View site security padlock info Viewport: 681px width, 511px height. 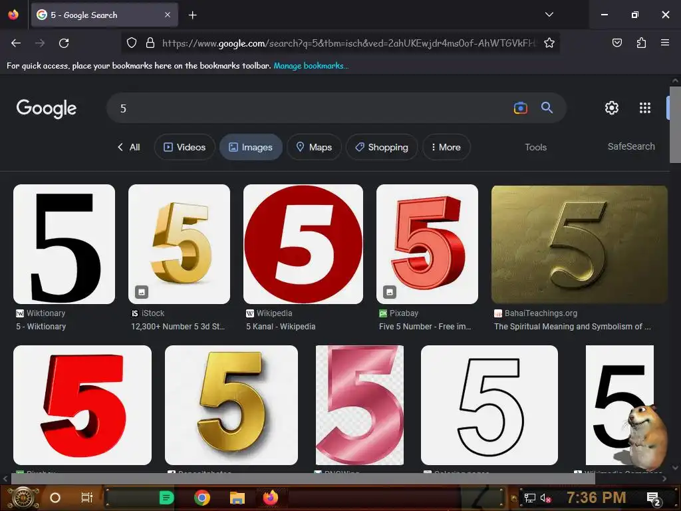(x=150, y=43)
